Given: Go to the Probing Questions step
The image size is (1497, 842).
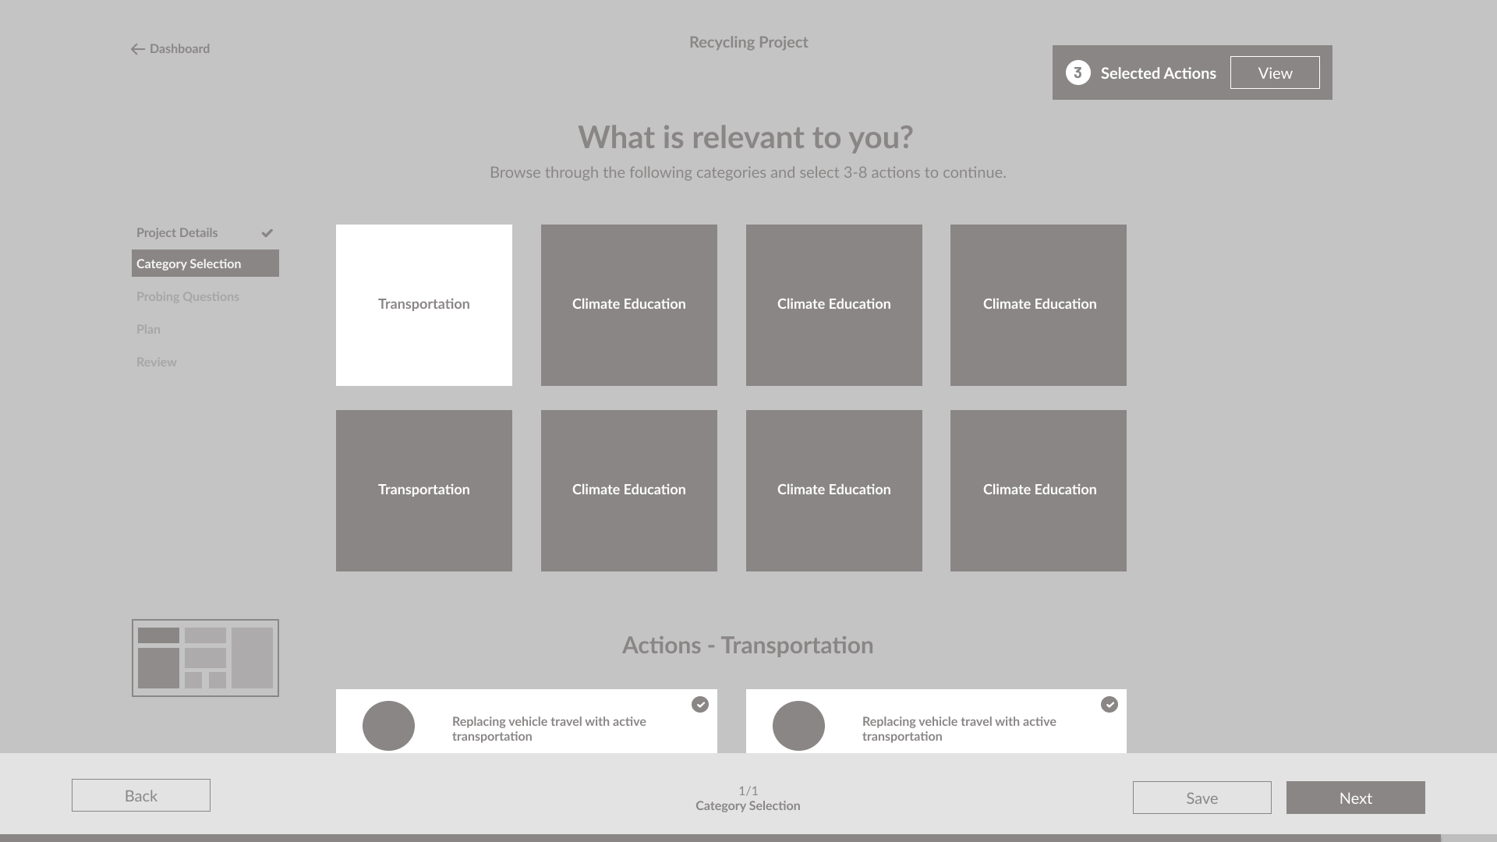Looking at the screenshot, I should click(x=188, y=297).
